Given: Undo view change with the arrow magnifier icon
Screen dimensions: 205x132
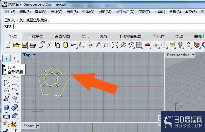Looking at the screenshot, I should pyautogui.click(x=131, y=45).
